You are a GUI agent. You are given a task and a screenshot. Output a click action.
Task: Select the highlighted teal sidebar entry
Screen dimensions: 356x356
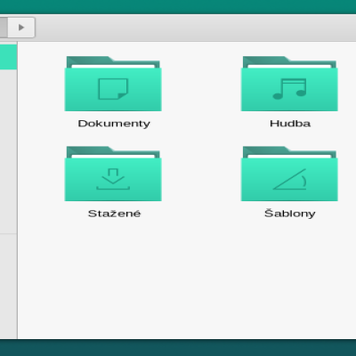coord(8,57)
